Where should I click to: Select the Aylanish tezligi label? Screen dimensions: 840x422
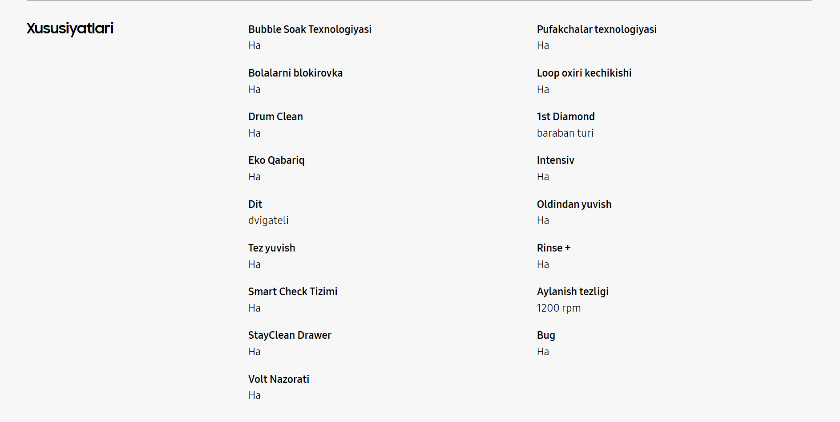(x=573, y=292)
